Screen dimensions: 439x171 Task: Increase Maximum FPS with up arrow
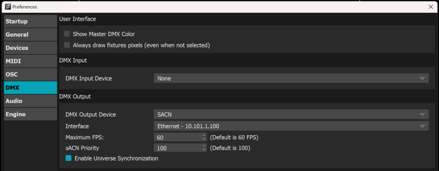(x=204, y=135)
